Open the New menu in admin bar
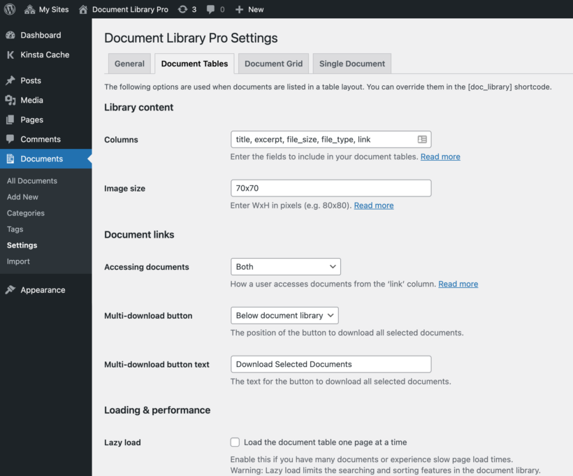Image resolution: width=573 pixels, height=476 pixels. (249, 9)
